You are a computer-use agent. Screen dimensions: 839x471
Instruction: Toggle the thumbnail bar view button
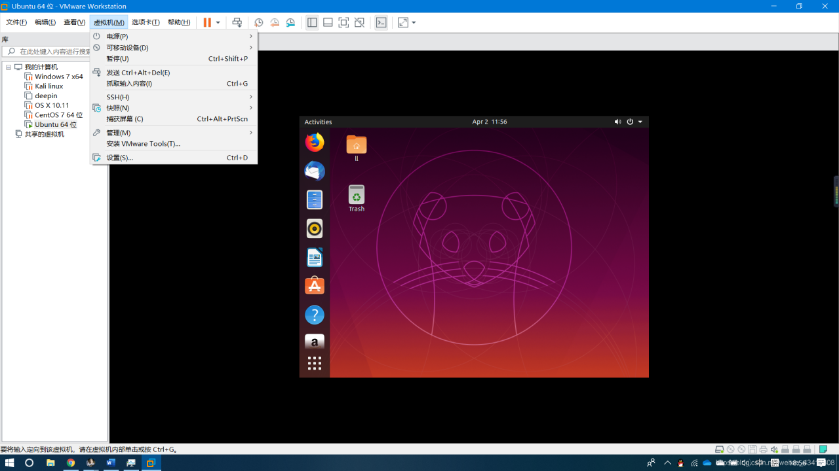click(328, 22)
